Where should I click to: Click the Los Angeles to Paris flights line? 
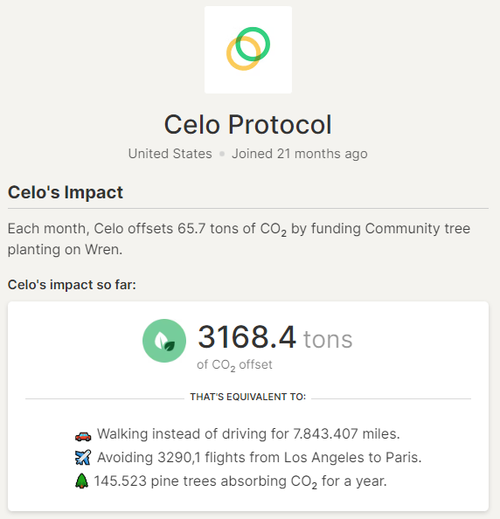[x=259, y=458]
